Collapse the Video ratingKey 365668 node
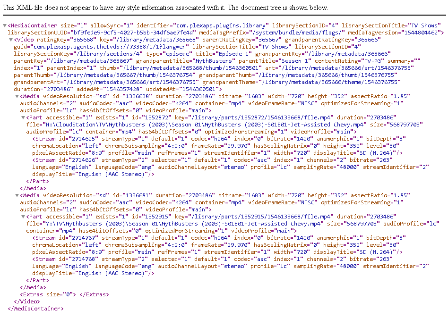 tap(11, 40)
